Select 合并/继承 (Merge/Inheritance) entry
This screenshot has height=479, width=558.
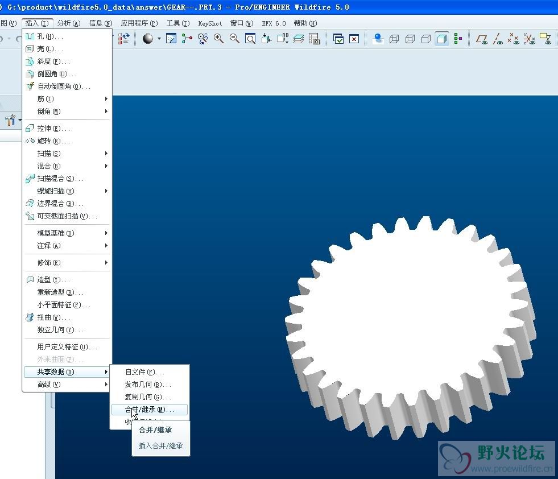tap(150, 410)
